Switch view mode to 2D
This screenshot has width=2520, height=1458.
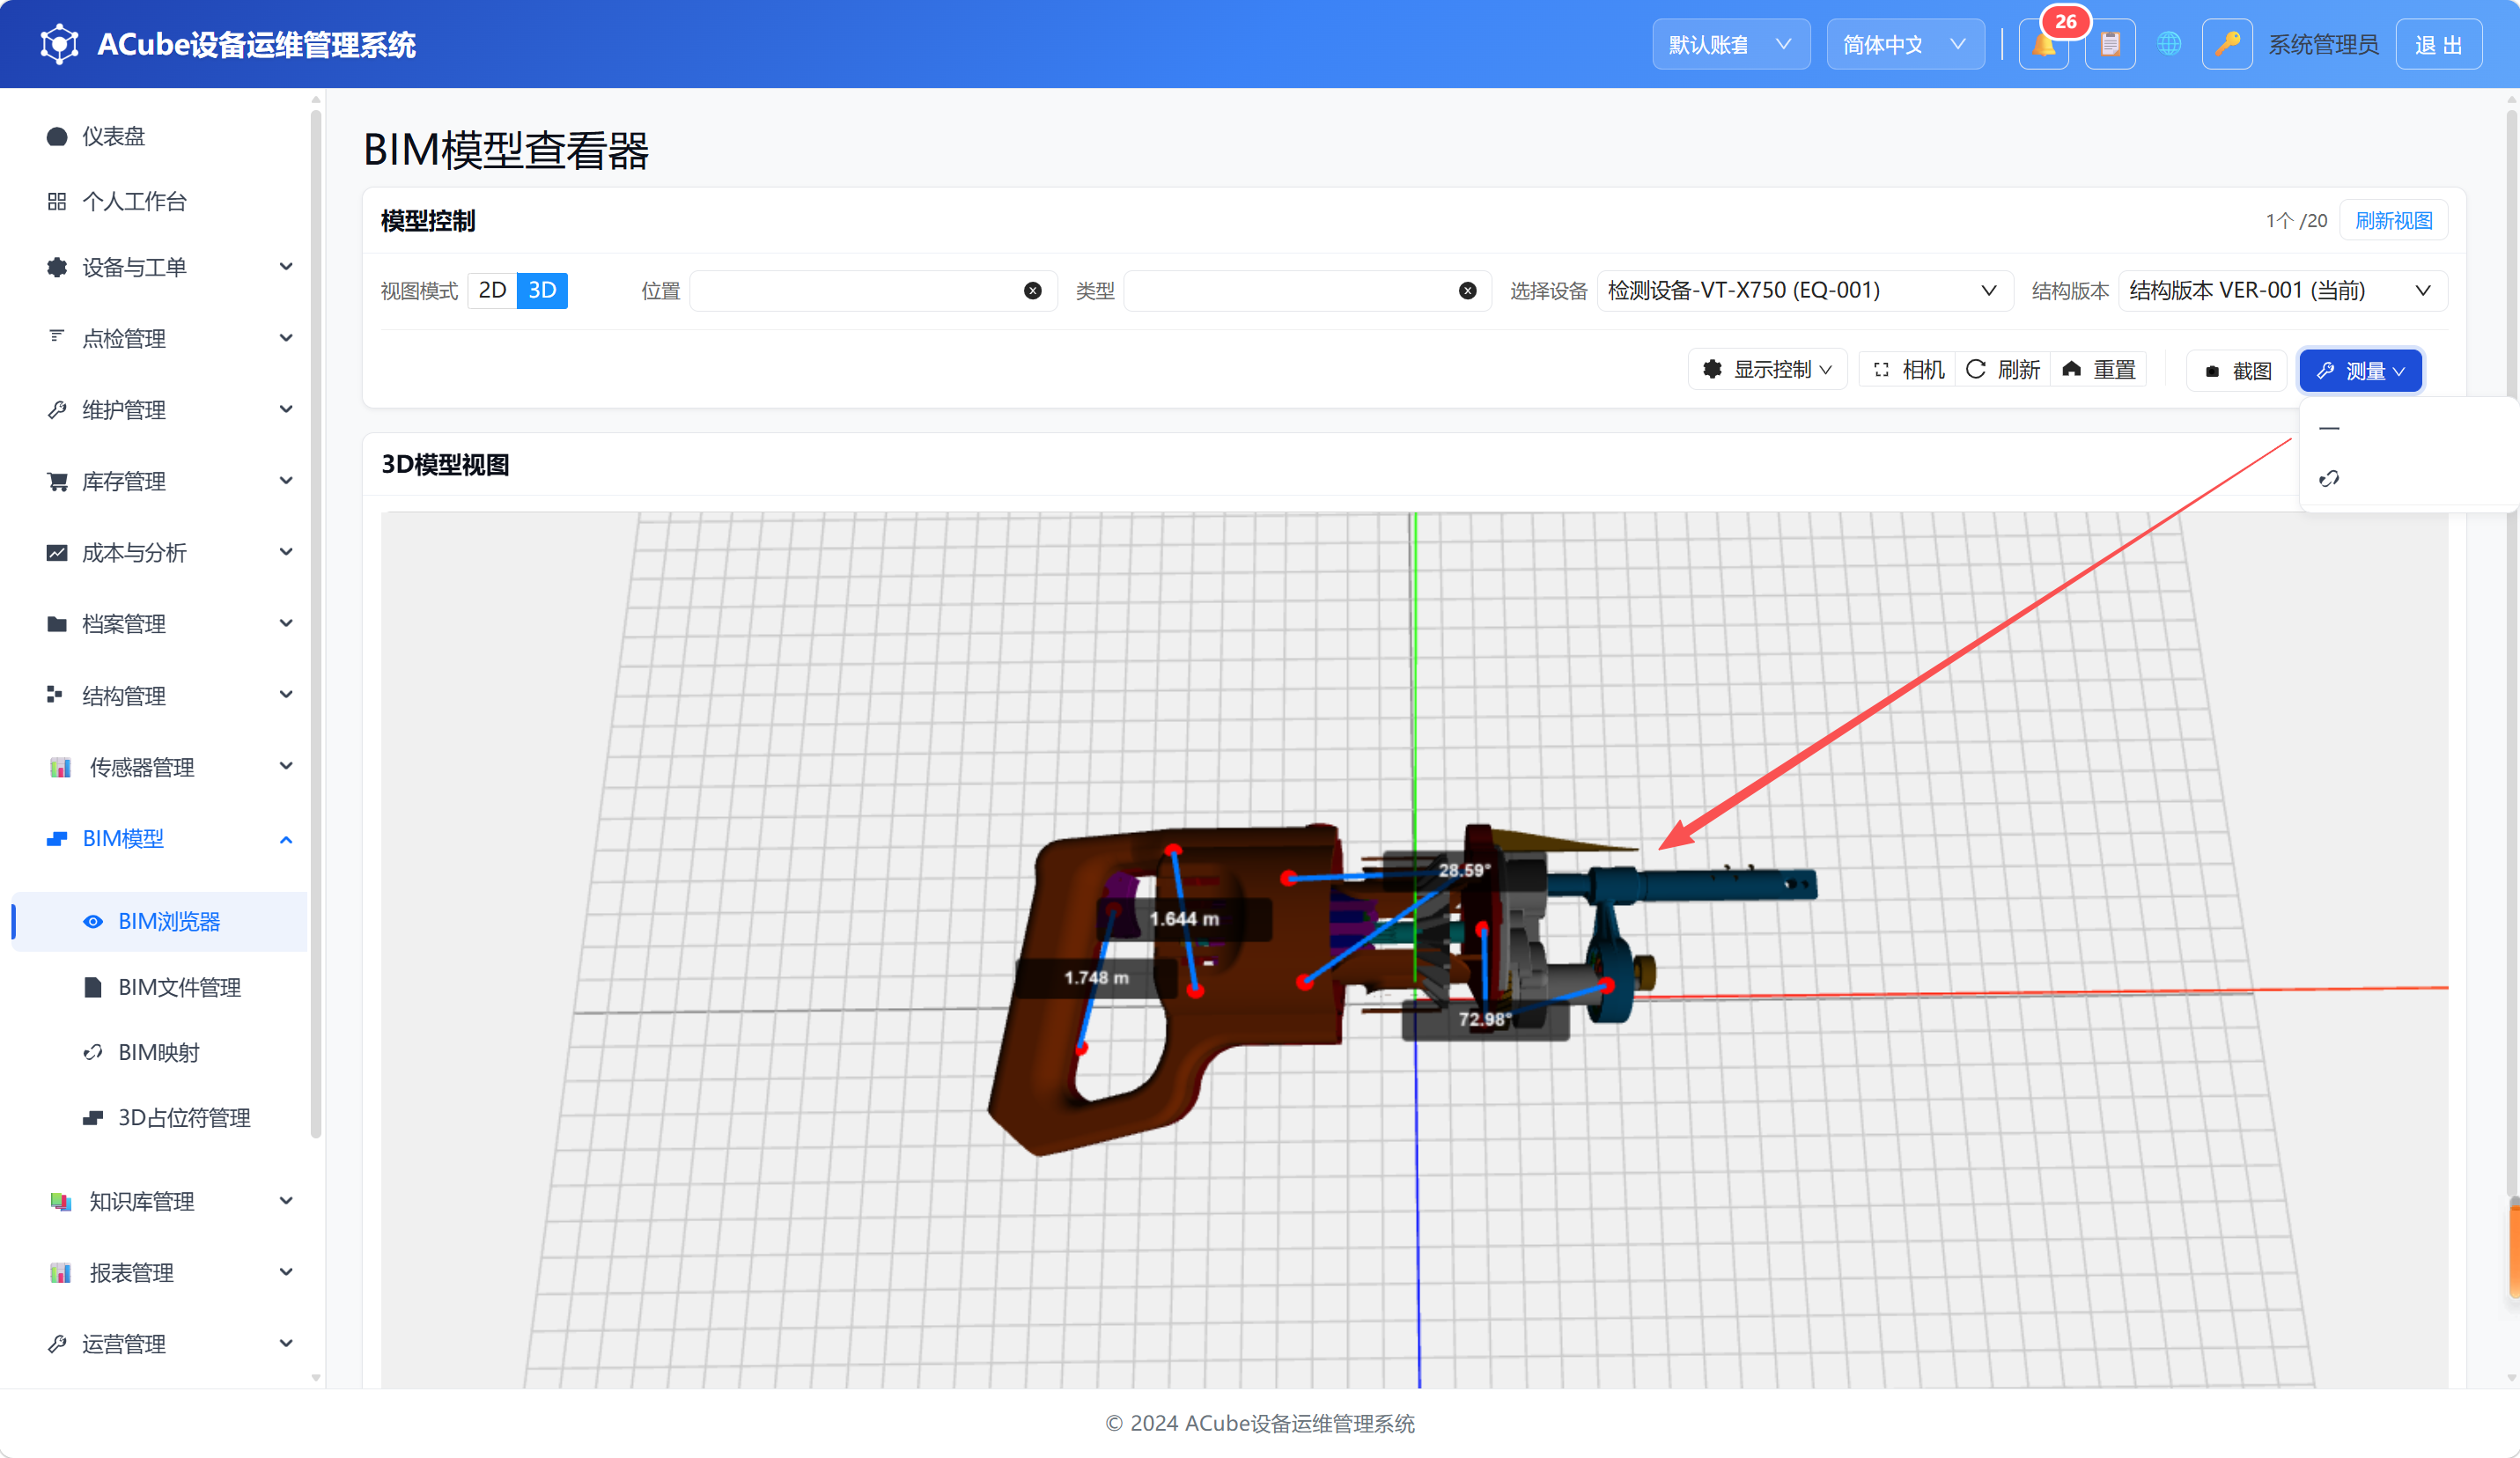point(492,290)
